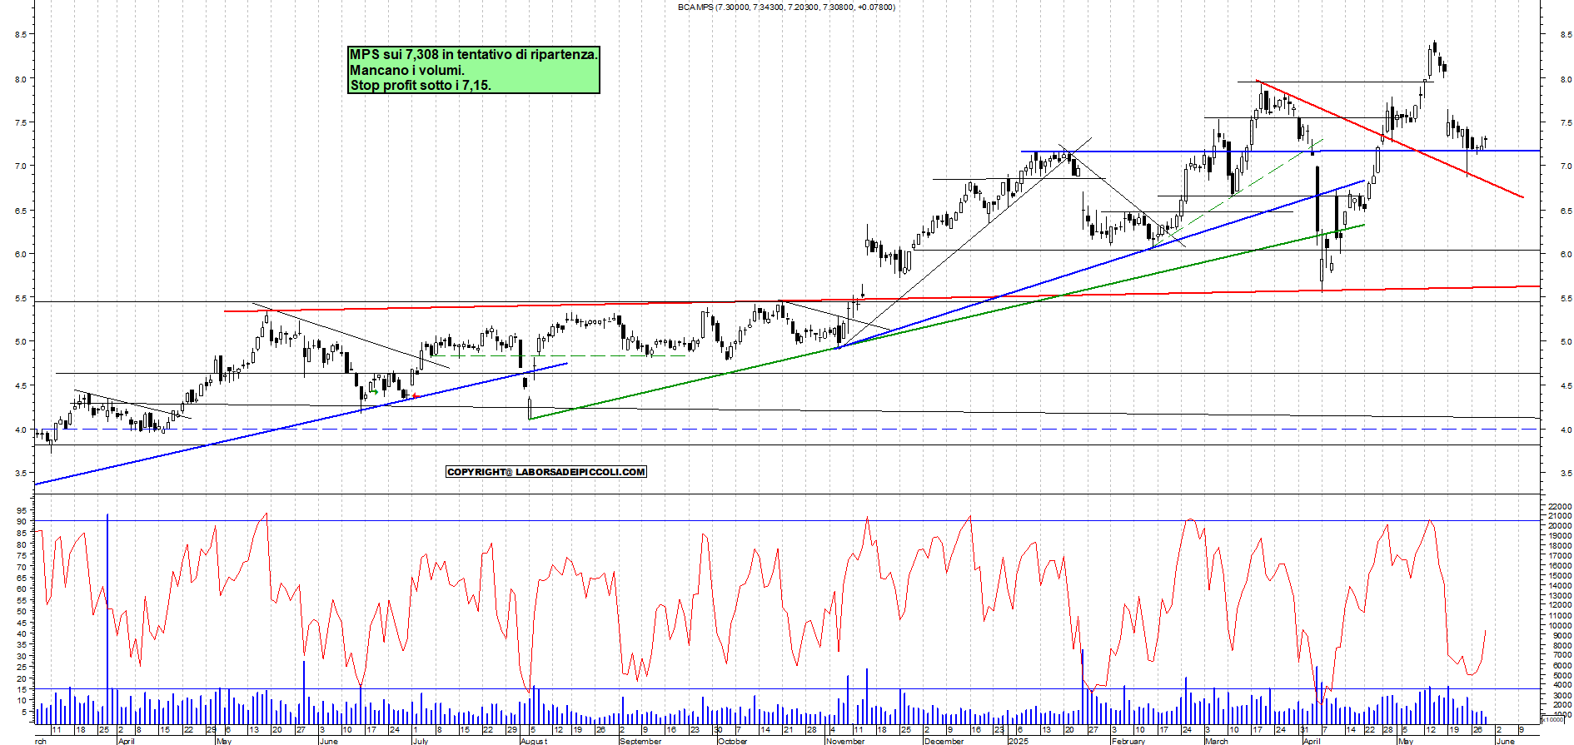Click the 22000 volume scale label
Image resolution: width=1574 pixels, height=745 pixels.
[1559, 506]
